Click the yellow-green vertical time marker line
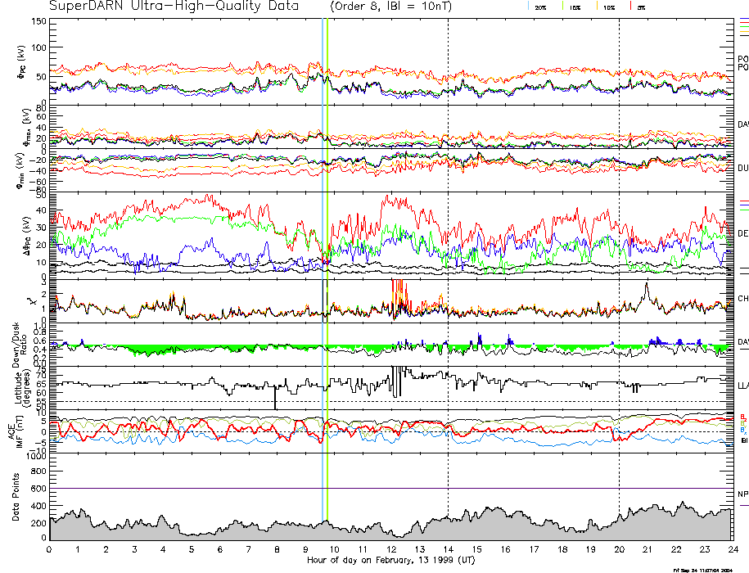The height and width of the screenshot is (573, 749). tap(327, 246)
